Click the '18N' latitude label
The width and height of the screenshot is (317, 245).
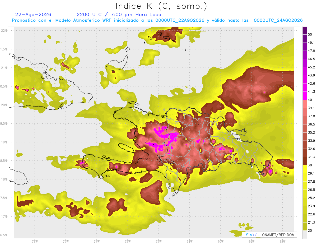(x=4, y=179)
